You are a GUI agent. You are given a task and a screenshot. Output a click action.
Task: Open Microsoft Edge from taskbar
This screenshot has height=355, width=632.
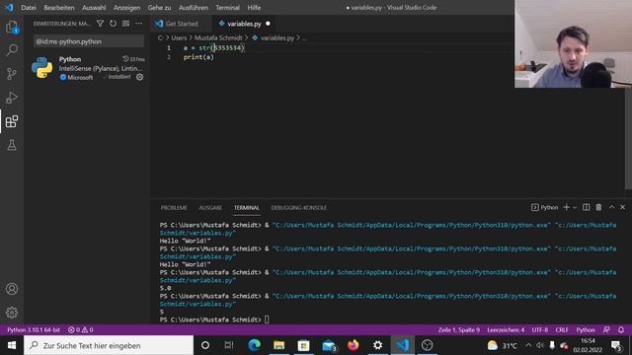coord(255,345)
